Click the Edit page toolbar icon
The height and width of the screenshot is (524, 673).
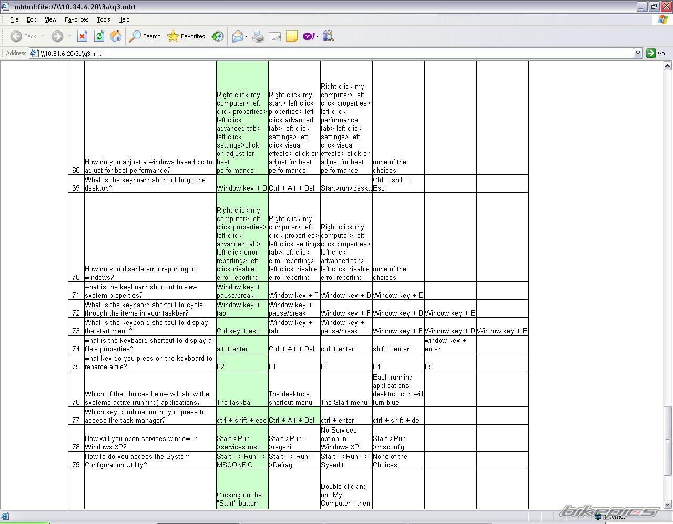pyautogui.click(x=274, y=36)
